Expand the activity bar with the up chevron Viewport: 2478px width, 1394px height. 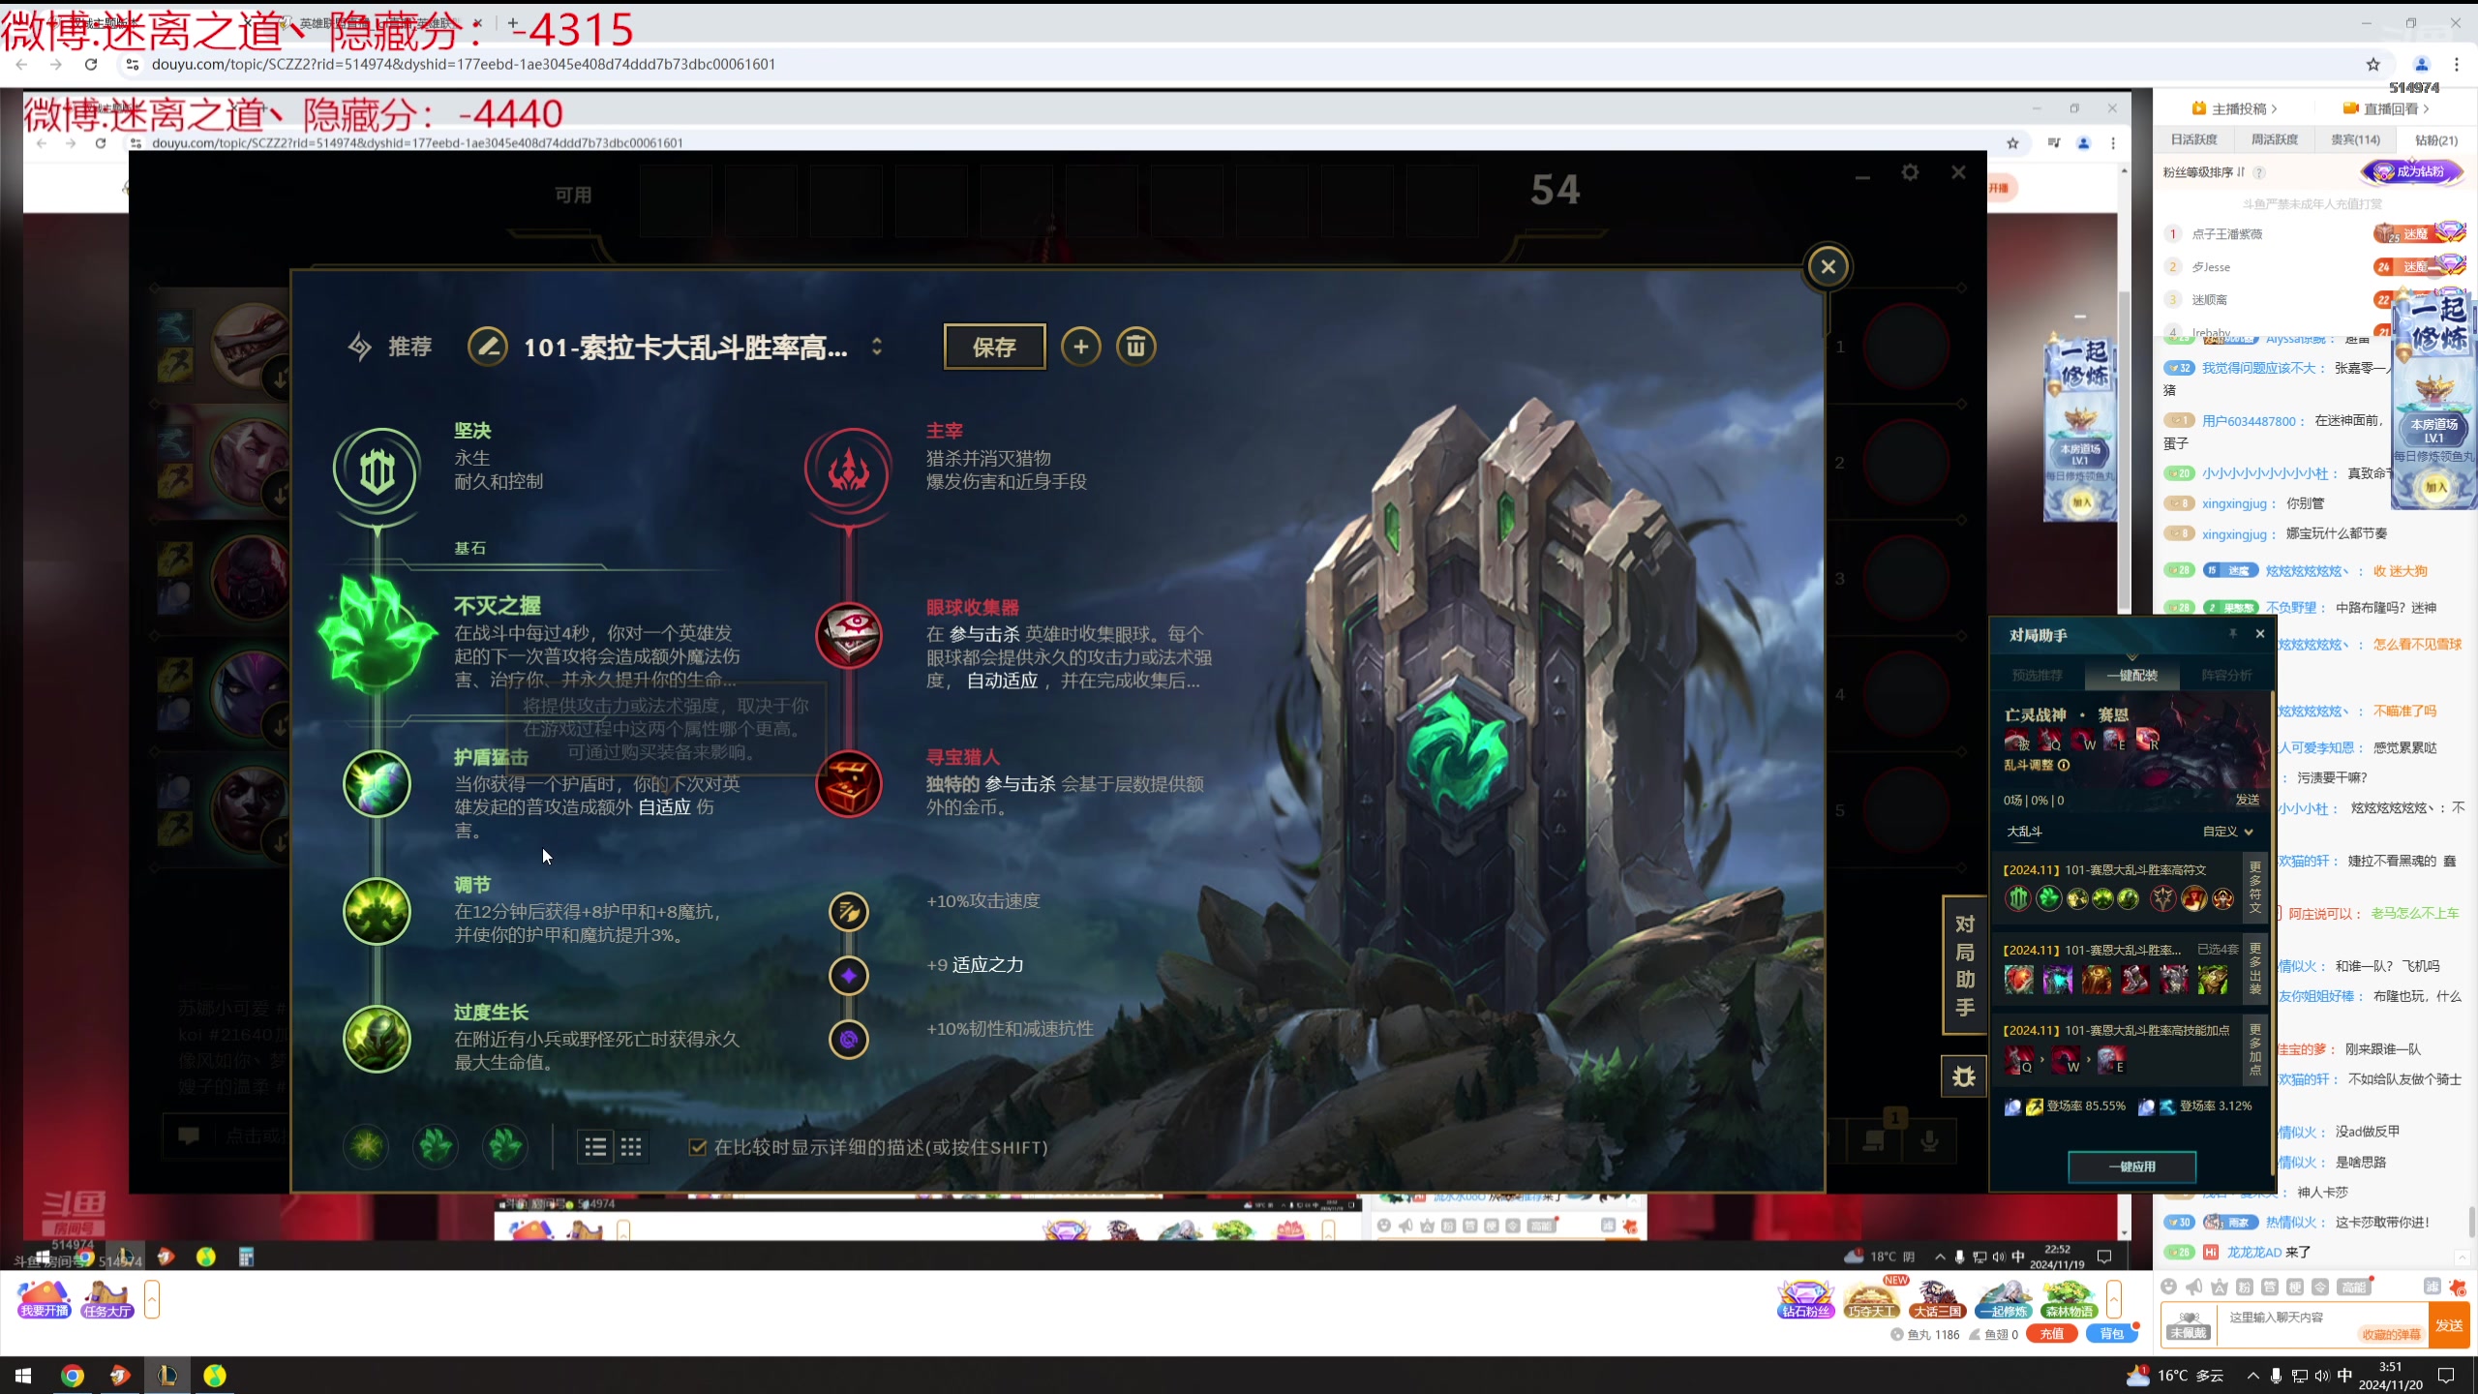pos(2113,1298)
